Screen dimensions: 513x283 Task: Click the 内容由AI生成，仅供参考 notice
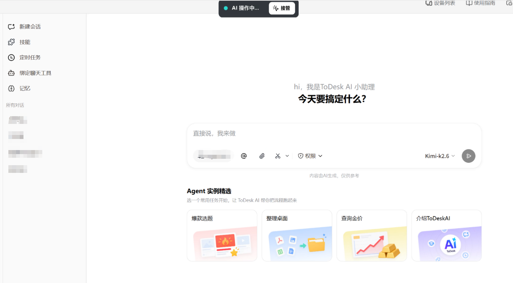click(334, 176)
